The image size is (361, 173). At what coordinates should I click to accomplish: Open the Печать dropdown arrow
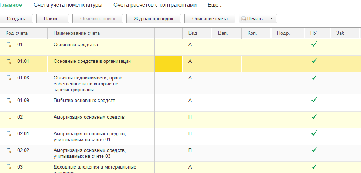272,18
